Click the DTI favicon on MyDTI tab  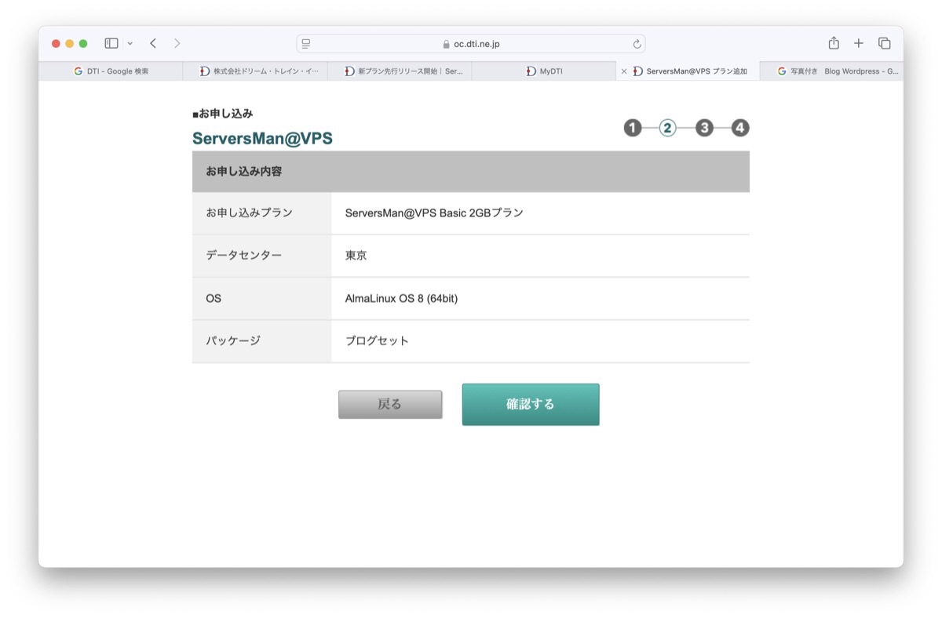[x=531, y=71]
